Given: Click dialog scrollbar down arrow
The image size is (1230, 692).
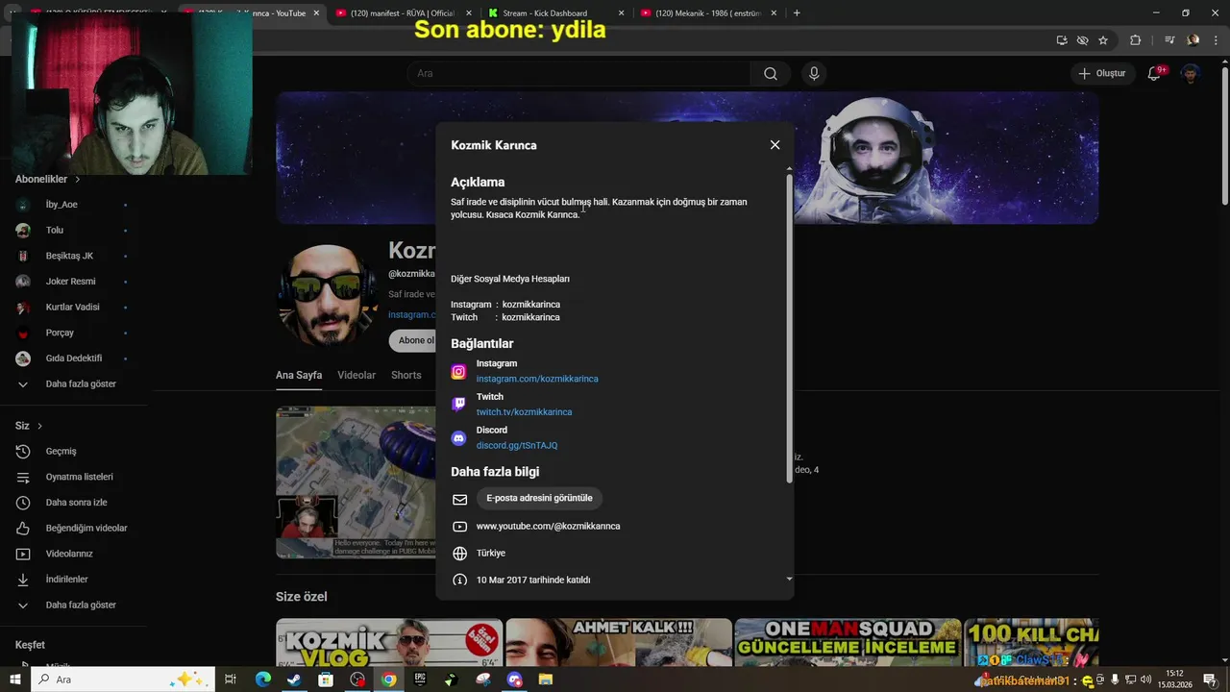Looking at the screenshot, I should [790, 579].
